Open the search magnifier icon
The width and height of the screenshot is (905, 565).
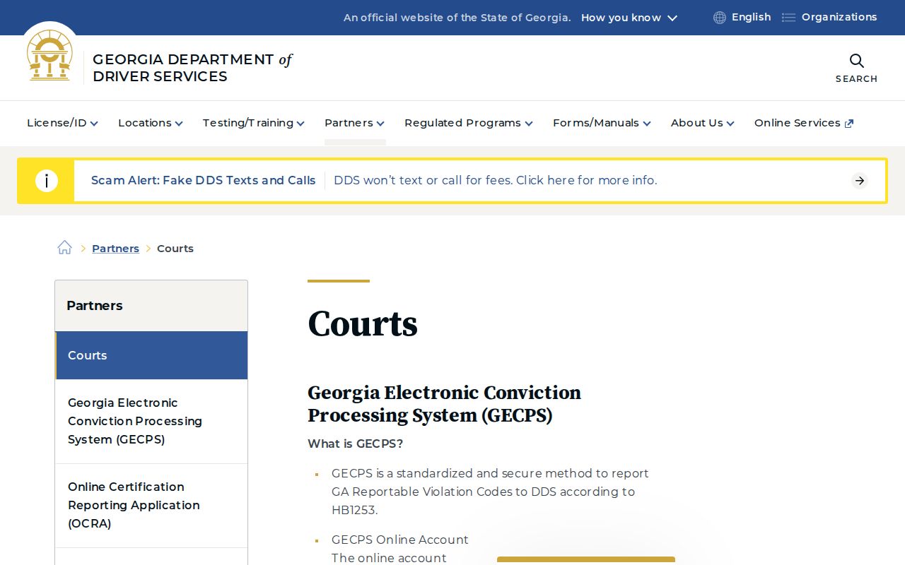[856, 61]
